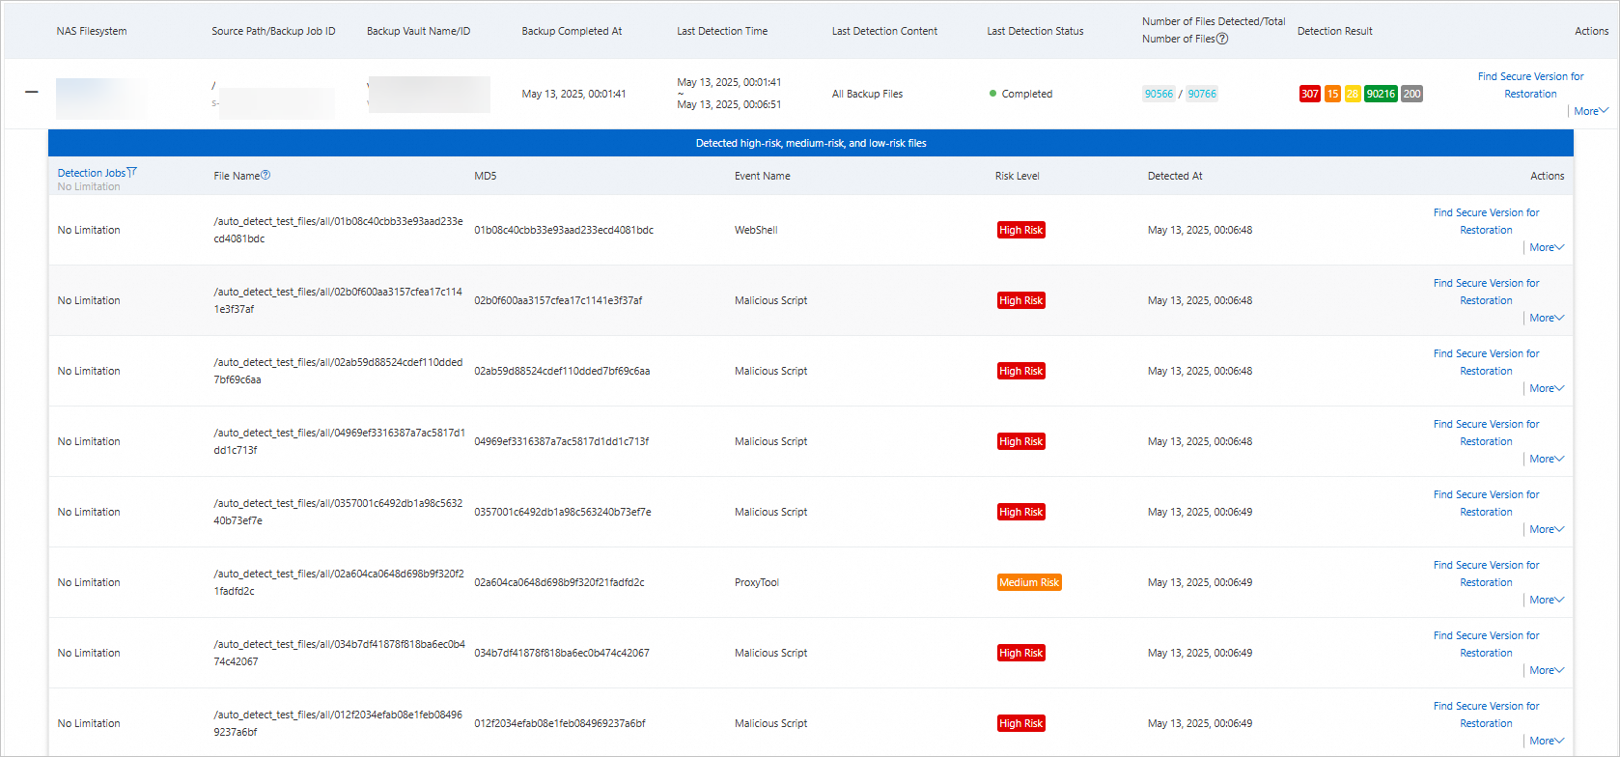Image resolution: width=1620 pixels, height=757 pixels.
Task: Click the MD5 column header
Action: pos(486,176)
